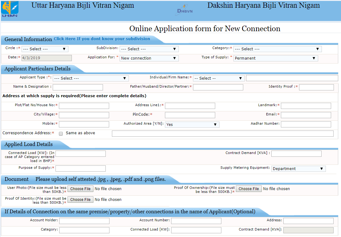Viewport: 341px width, 237px height.
Task: Click the Individual/Firm Name text field
Action: click(292, 78)
